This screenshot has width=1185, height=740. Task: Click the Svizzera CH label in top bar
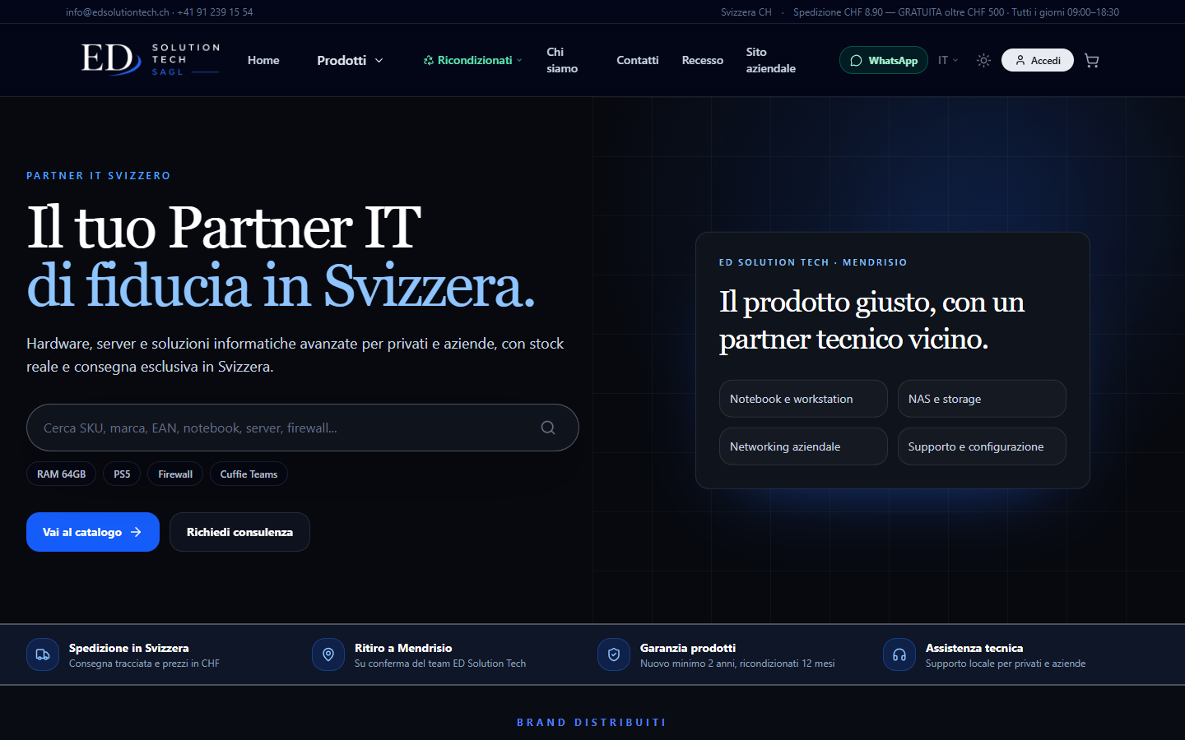(x=746, y=12)
